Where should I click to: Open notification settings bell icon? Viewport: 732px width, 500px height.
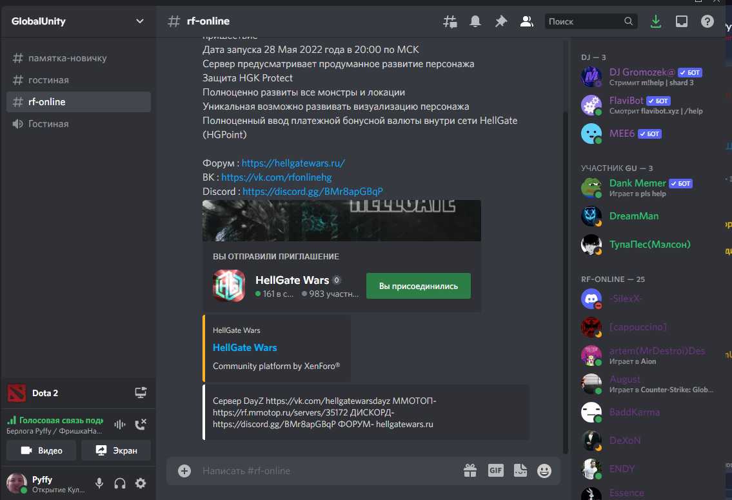[x=475, y=21]
